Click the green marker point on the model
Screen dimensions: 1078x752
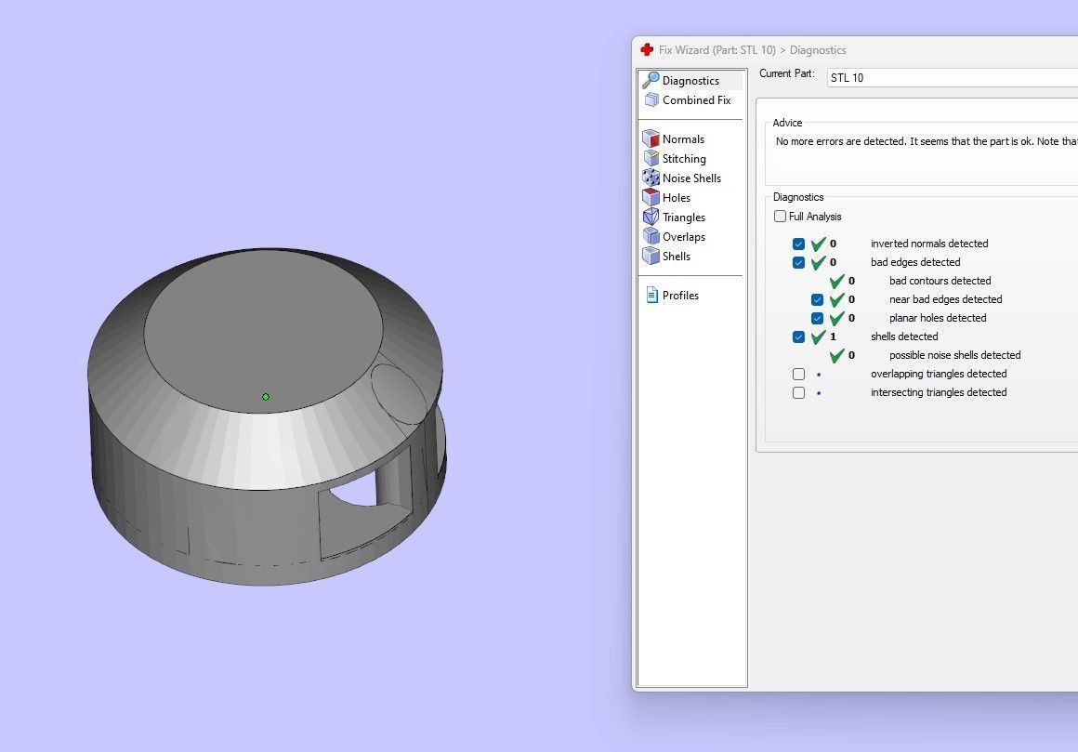pyautogui.click(x=266, y=397)
